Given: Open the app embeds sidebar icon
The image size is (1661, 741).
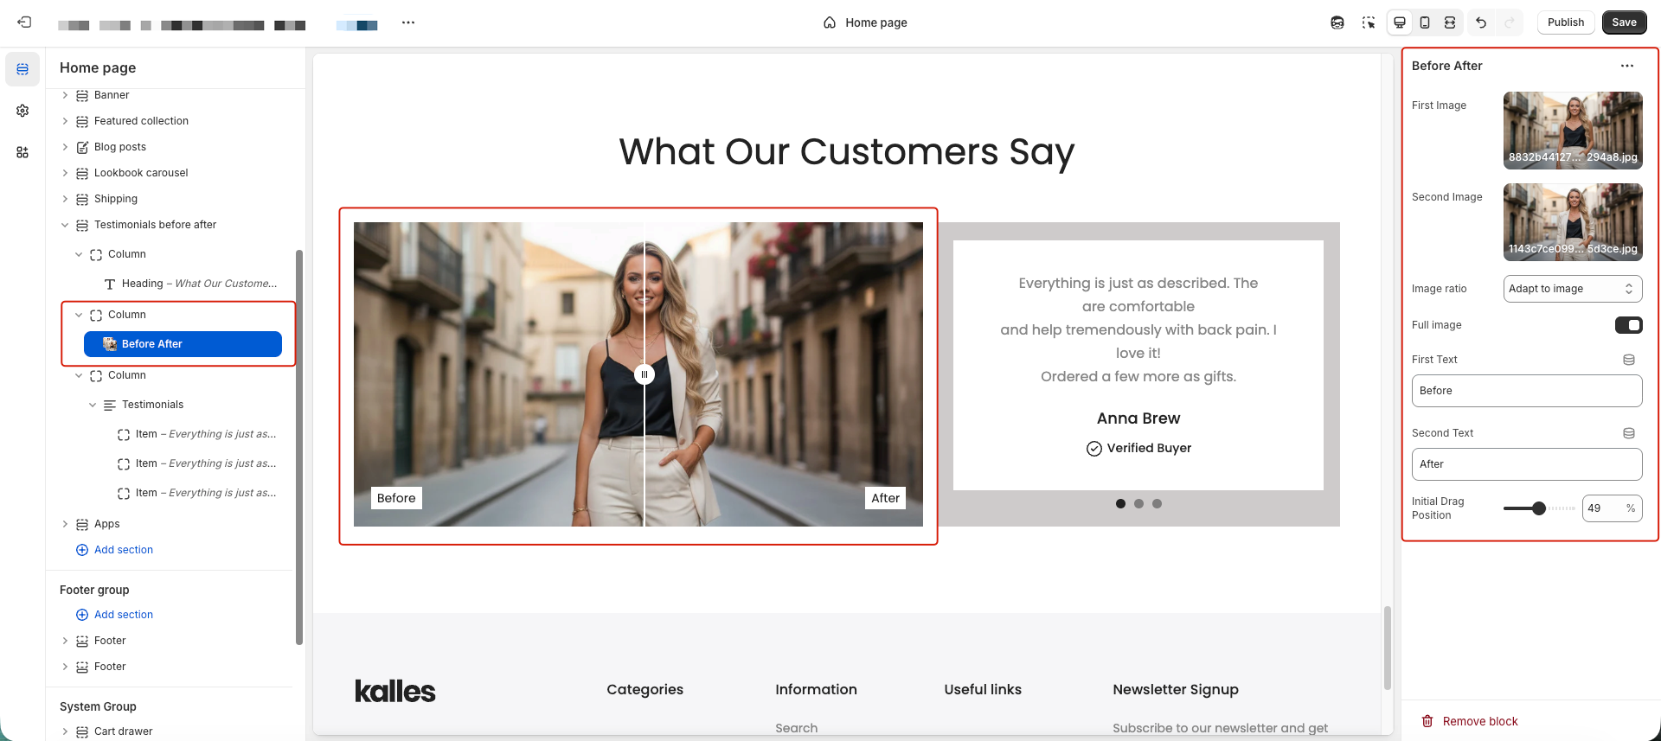Looking at the screenshot, I should point(22,152).
